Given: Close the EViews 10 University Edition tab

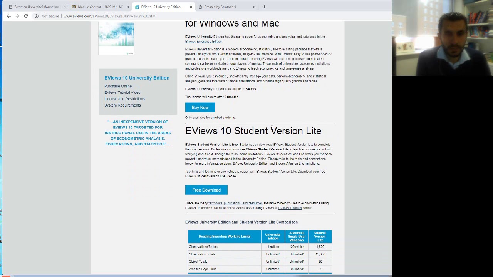Looking at the screenshot, I should (191, 7).
